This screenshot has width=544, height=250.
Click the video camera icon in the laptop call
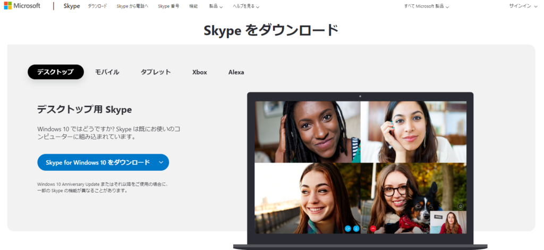(348, 229)
